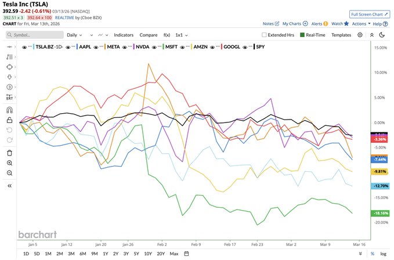
Task: Click the trash delete drawings icon
Action: click(x=9, y=153)
